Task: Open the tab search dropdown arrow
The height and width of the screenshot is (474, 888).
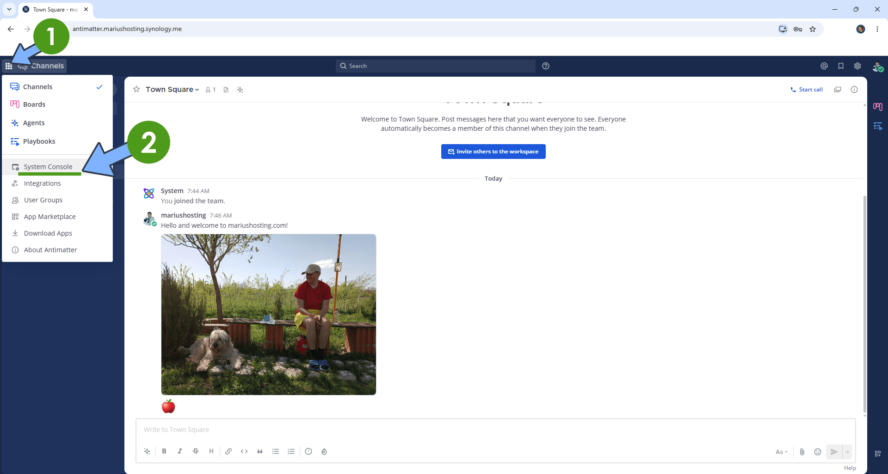Action: tap(9, 9)
